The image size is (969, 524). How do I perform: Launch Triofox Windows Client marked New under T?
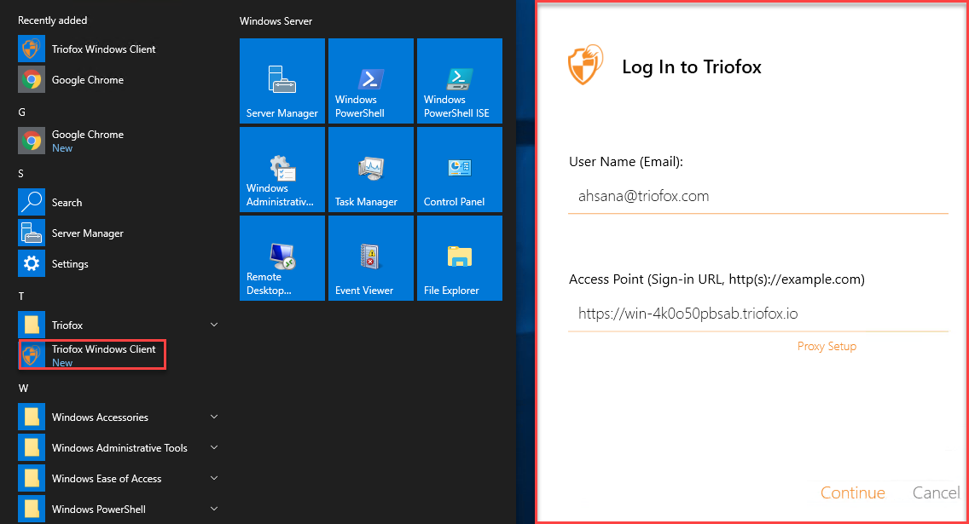point(93,355)
